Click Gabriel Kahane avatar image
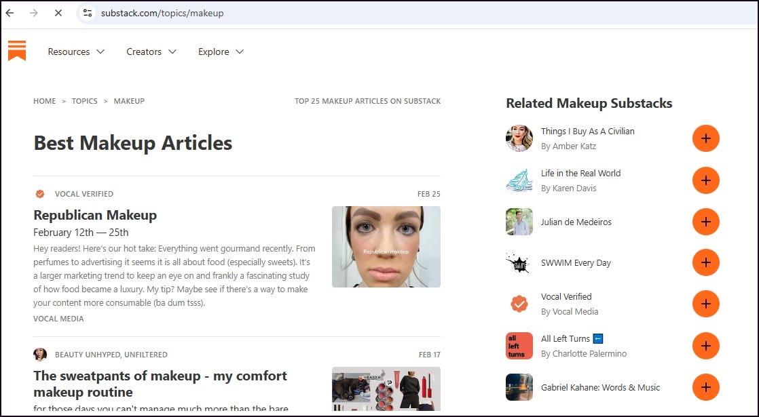This screenshot has width=759, height=417. [x=519, y=387]
